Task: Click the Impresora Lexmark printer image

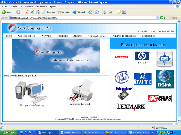Action: tap(80, 90)
